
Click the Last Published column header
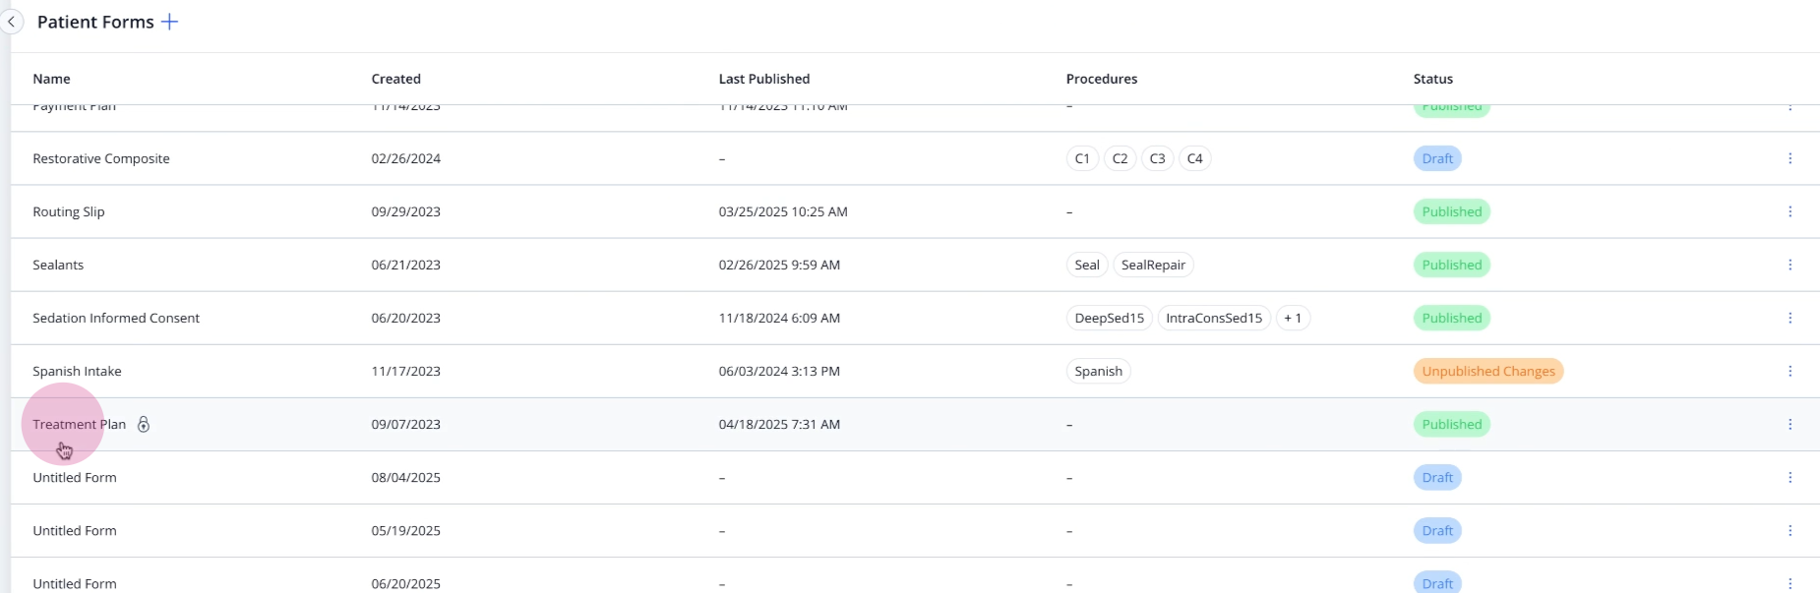[x=764, y=79]
